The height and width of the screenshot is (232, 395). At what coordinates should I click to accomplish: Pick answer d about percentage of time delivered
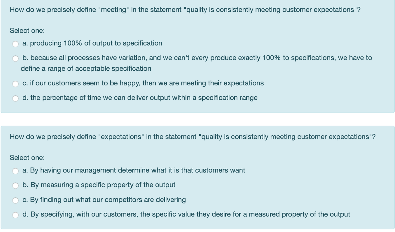(15, 99)
